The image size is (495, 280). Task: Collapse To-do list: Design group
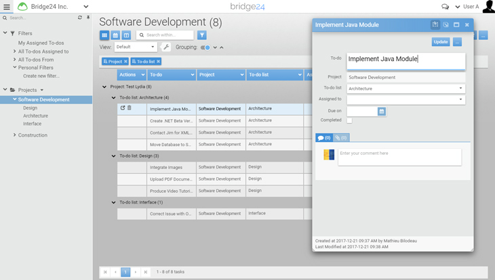(x=113, y=156)
